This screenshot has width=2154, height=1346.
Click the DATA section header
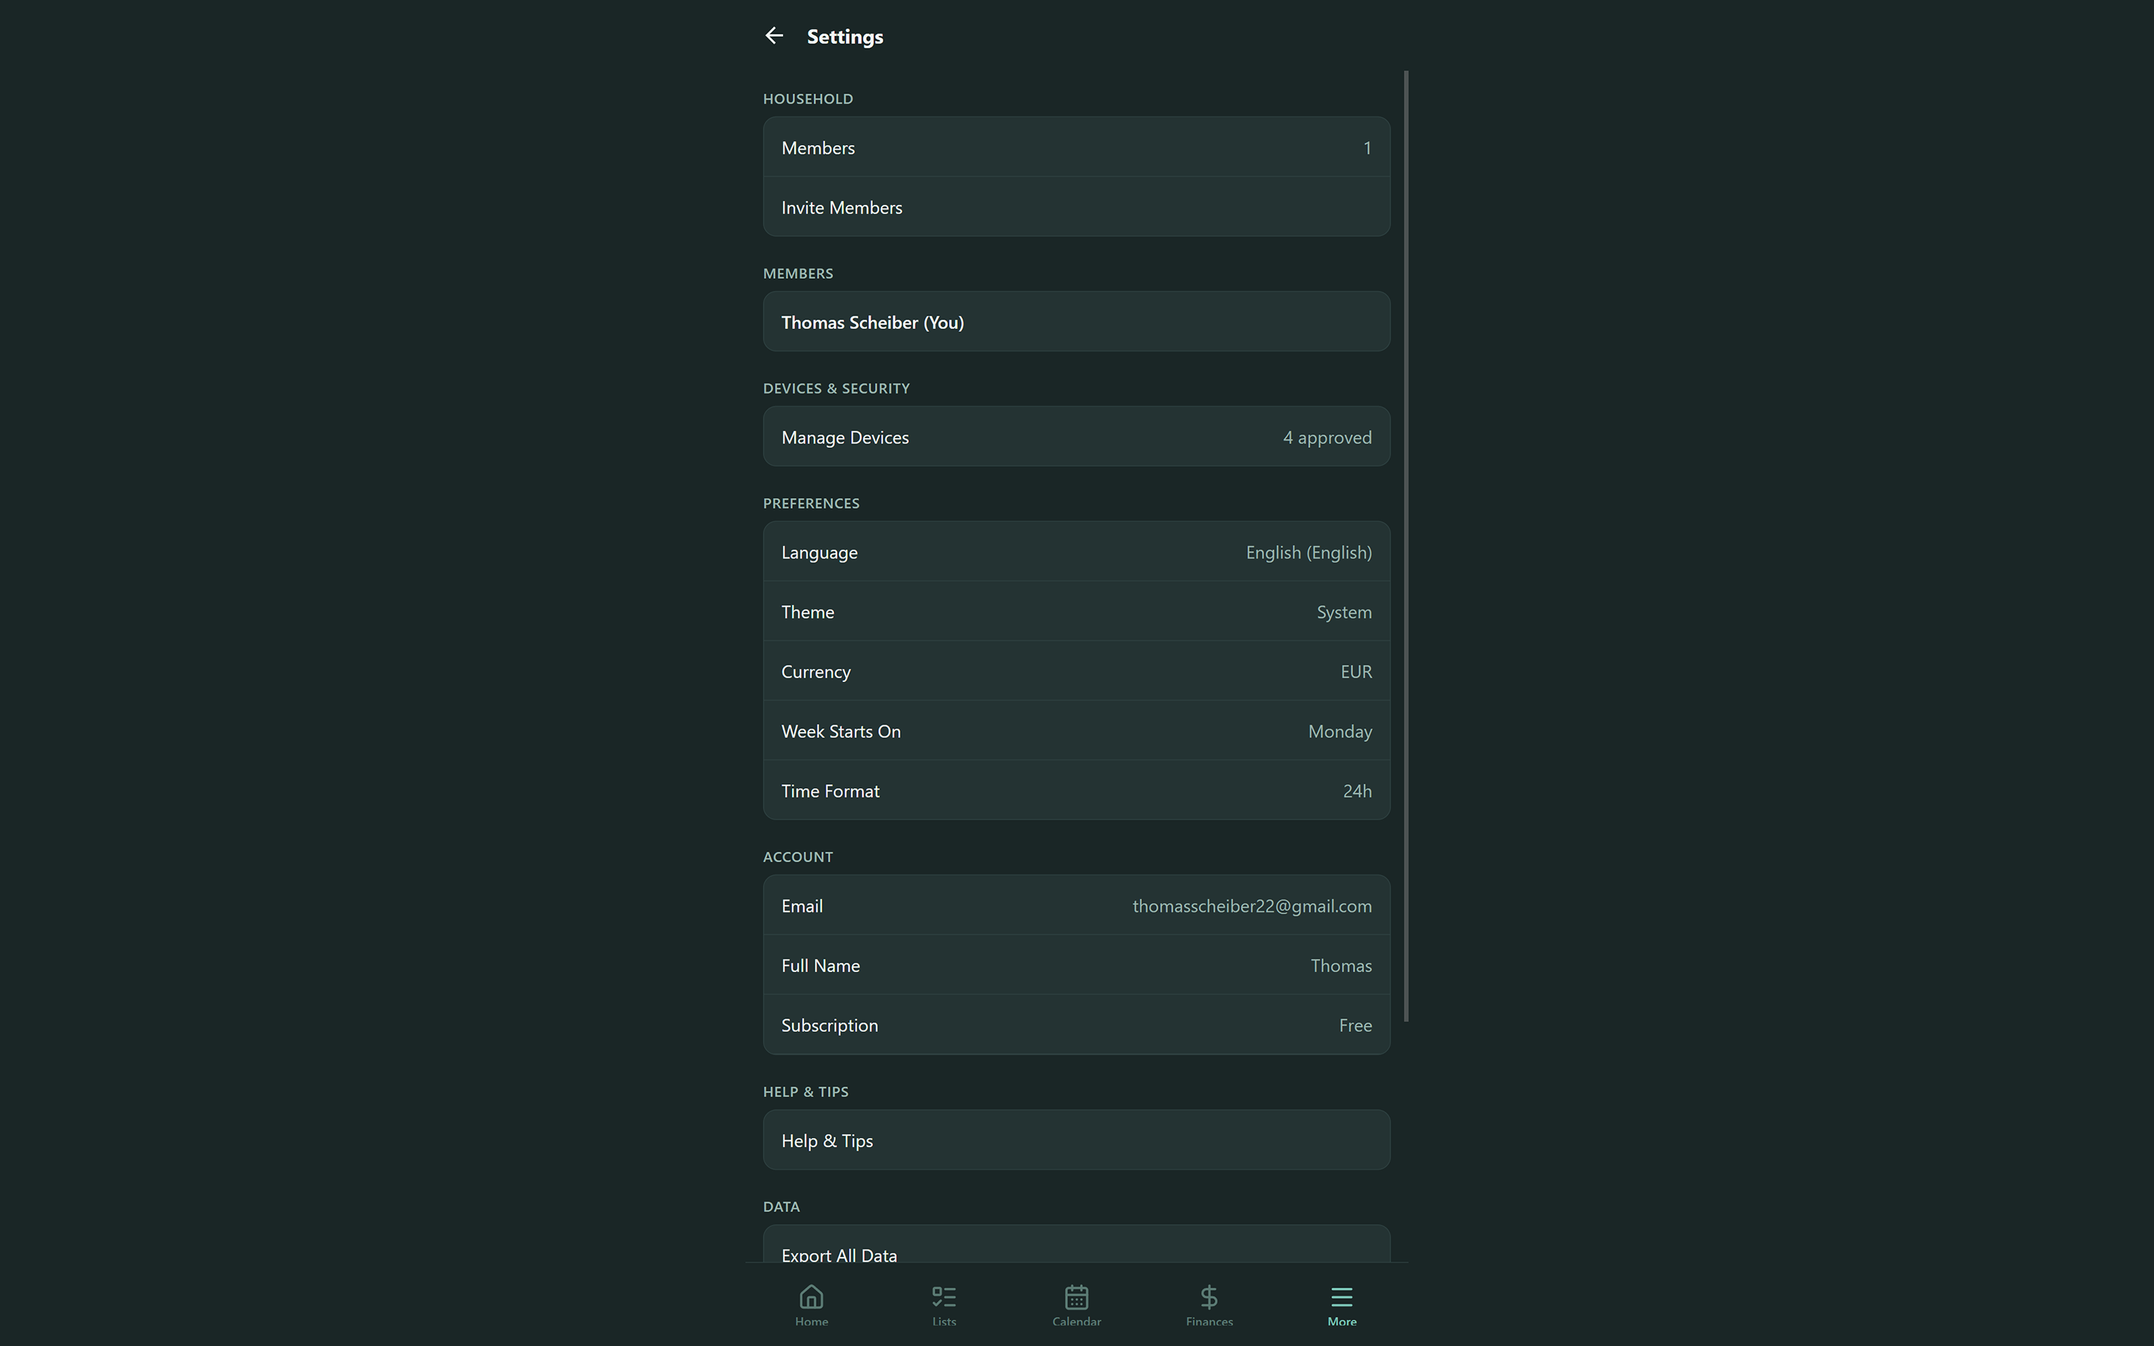point(781,1206)
